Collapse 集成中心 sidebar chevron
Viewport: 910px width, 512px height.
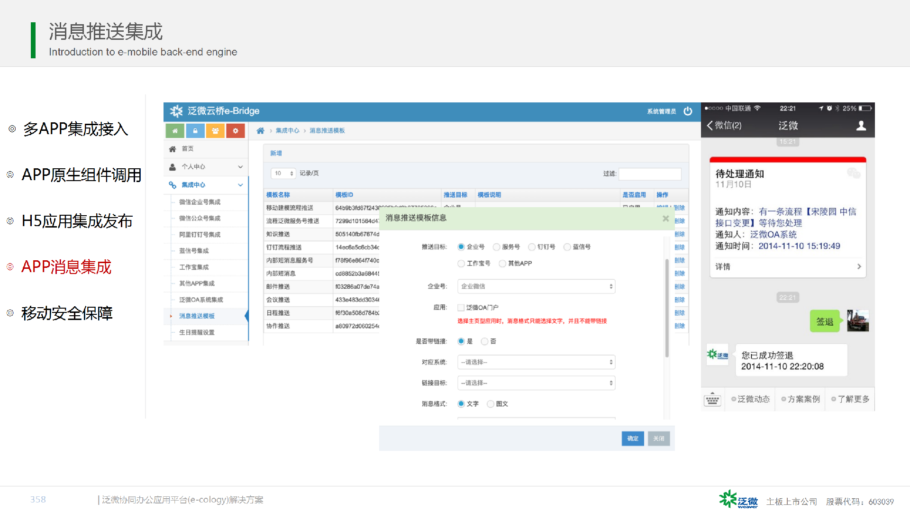[x=240, y=185]
